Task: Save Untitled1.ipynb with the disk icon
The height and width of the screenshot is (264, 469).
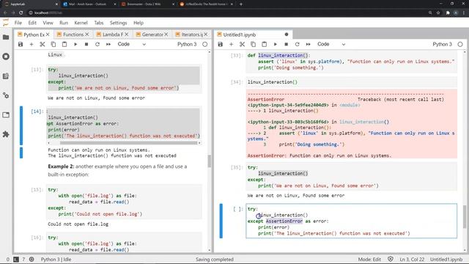Action: click(x=220, y=44)
